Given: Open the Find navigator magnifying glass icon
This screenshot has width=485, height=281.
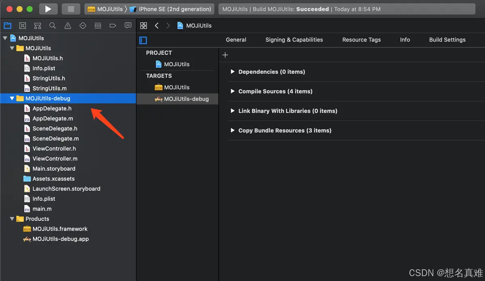Looking at the screenshot, I should point(52,25).
